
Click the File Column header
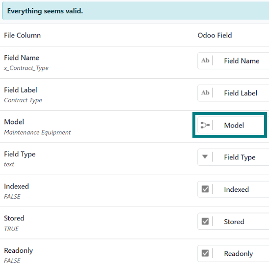click(x=23, y=35)
